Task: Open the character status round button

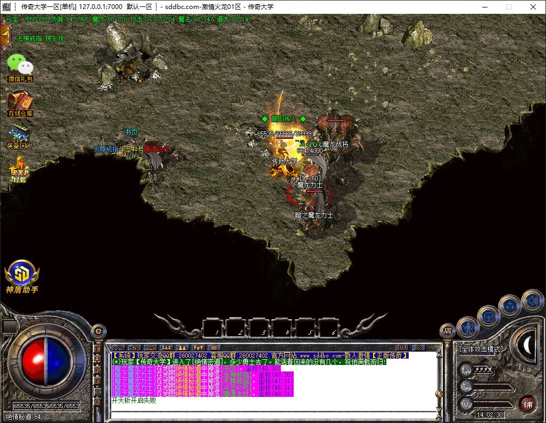Action: click(x=468, y=328)
